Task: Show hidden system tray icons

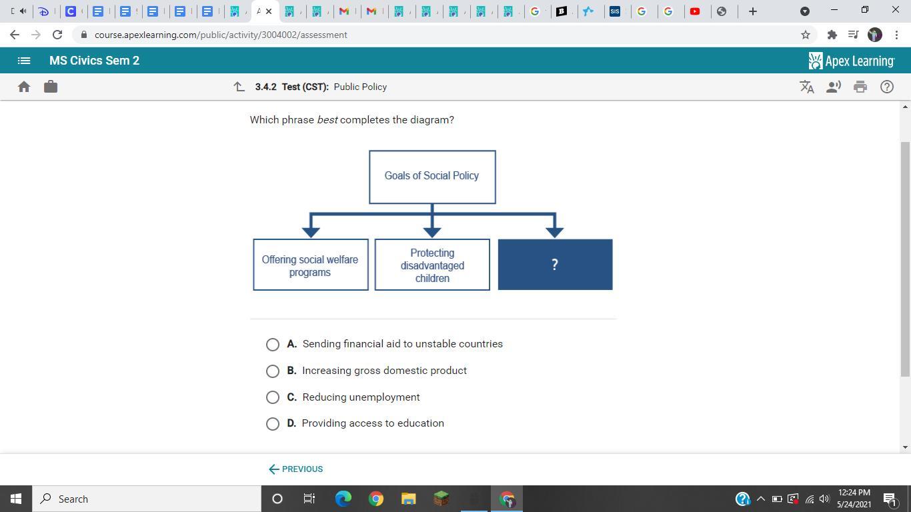Action: [760, 499]
